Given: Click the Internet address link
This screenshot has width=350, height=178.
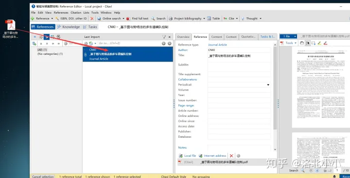Looking at the screenshot, I should pyautogui.click(x=212, y=156).
